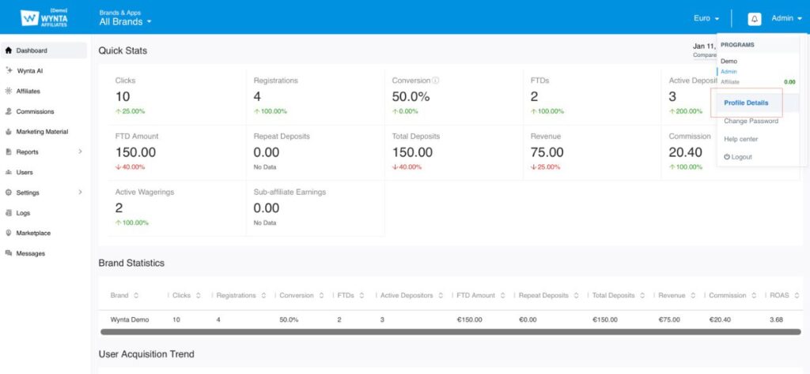810x374 pixels.
Task: Click the Brand Statistics horizontal scrollbar
Action: tap(443, 331)
